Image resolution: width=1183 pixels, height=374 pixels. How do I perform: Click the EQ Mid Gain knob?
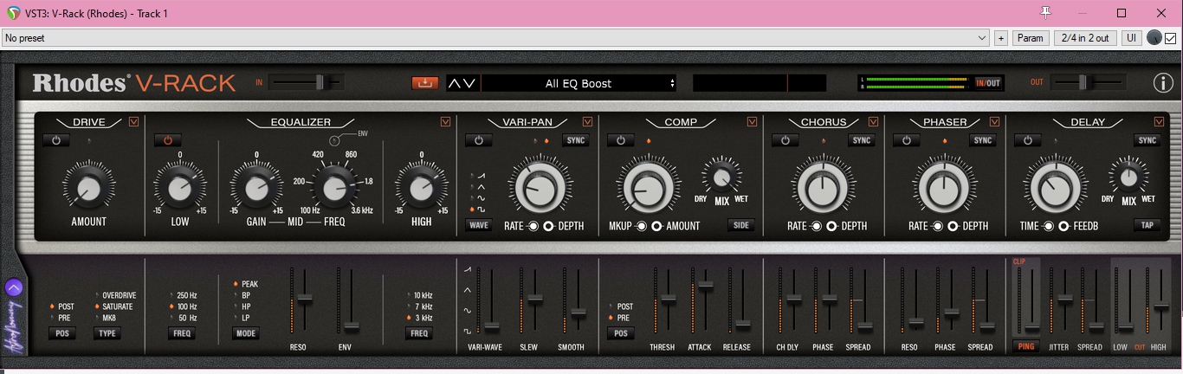pos(255,187)
